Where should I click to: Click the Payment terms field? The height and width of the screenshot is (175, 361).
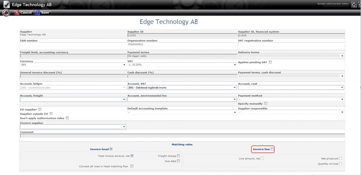pos(182,56)
